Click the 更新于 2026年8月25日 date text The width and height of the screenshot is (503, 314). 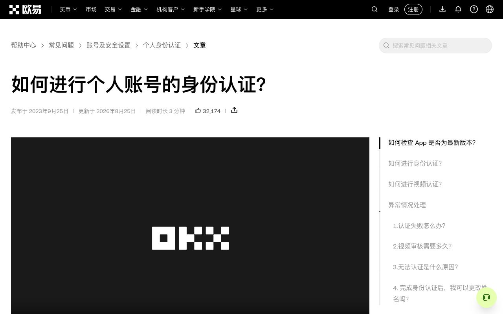tap(107, 111)
